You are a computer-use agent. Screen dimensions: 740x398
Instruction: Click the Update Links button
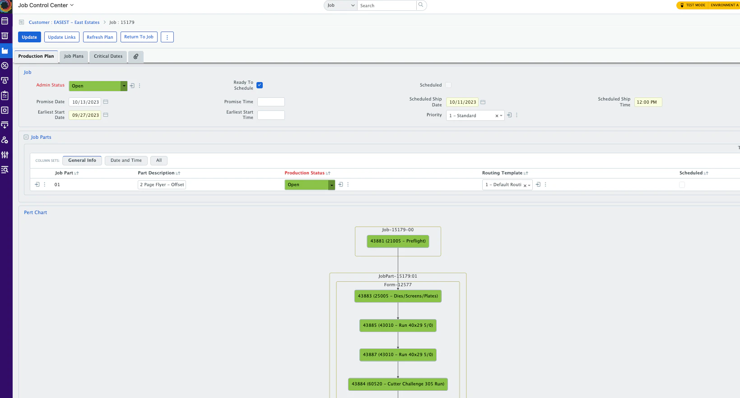(x=62, y=37)
